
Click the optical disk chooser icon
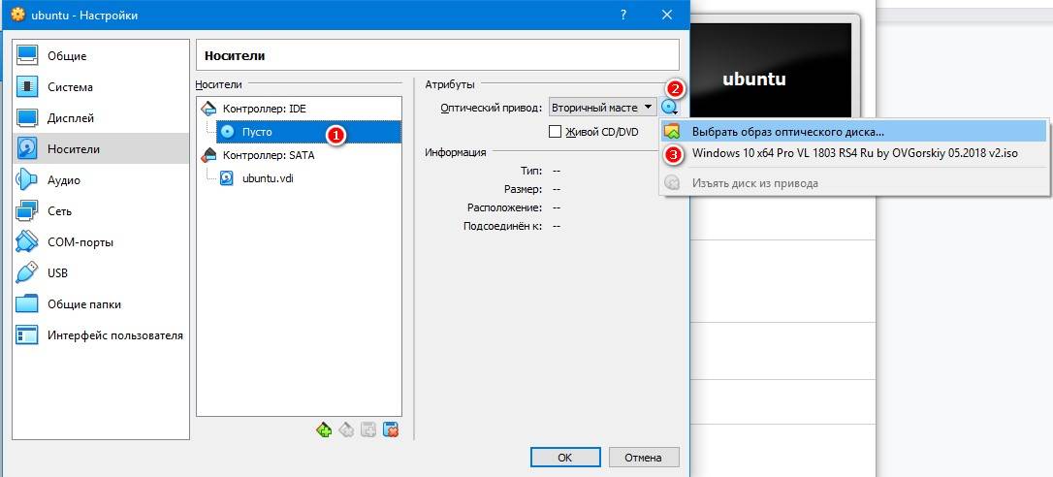tap(670, 108)
